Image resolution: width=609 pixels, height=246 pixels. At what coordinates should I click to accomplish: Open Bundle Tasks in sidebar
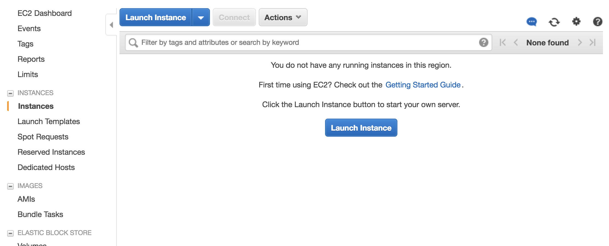[x=40, y=214]
